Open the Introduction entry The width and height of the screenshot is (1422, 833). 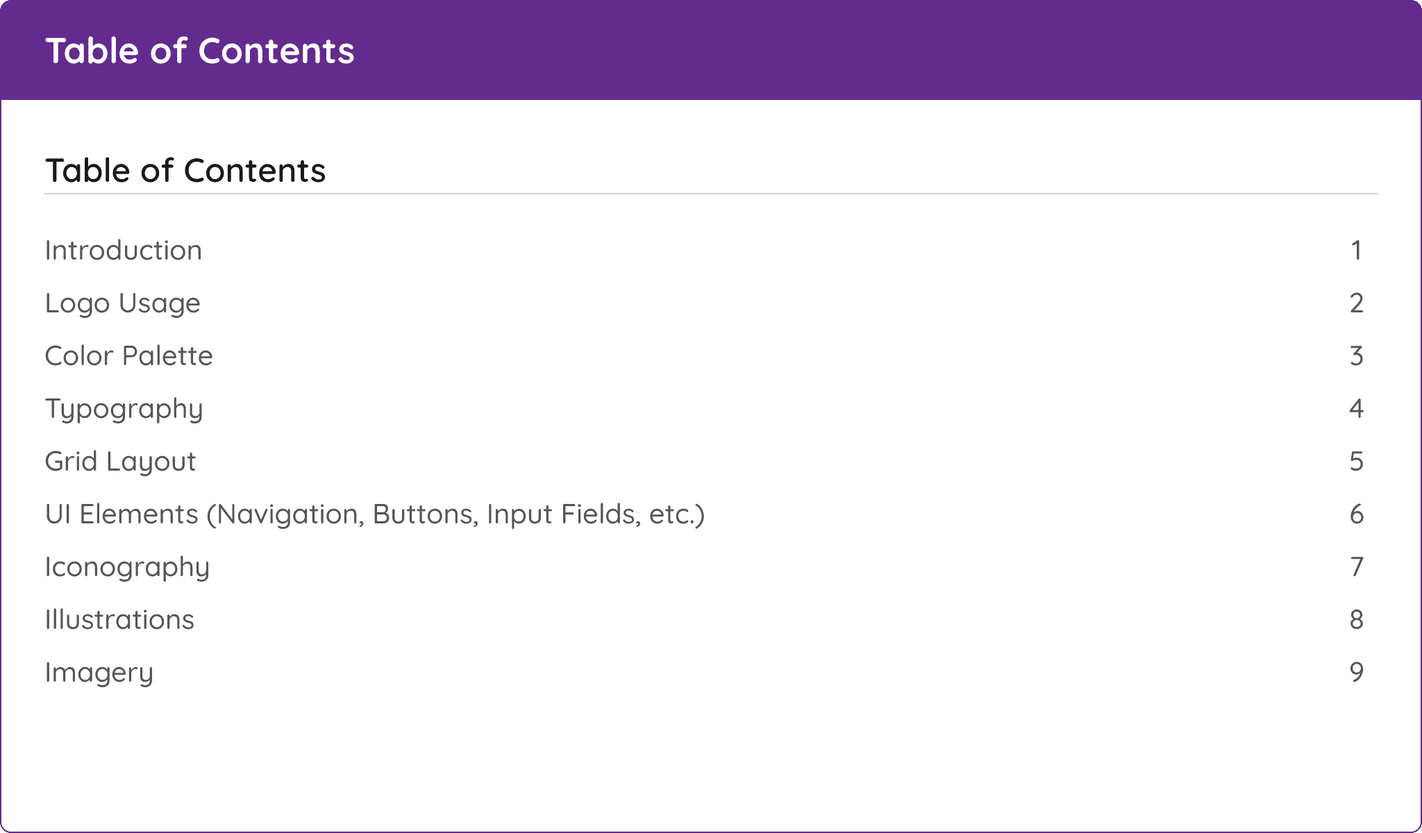tap(124, 251)
